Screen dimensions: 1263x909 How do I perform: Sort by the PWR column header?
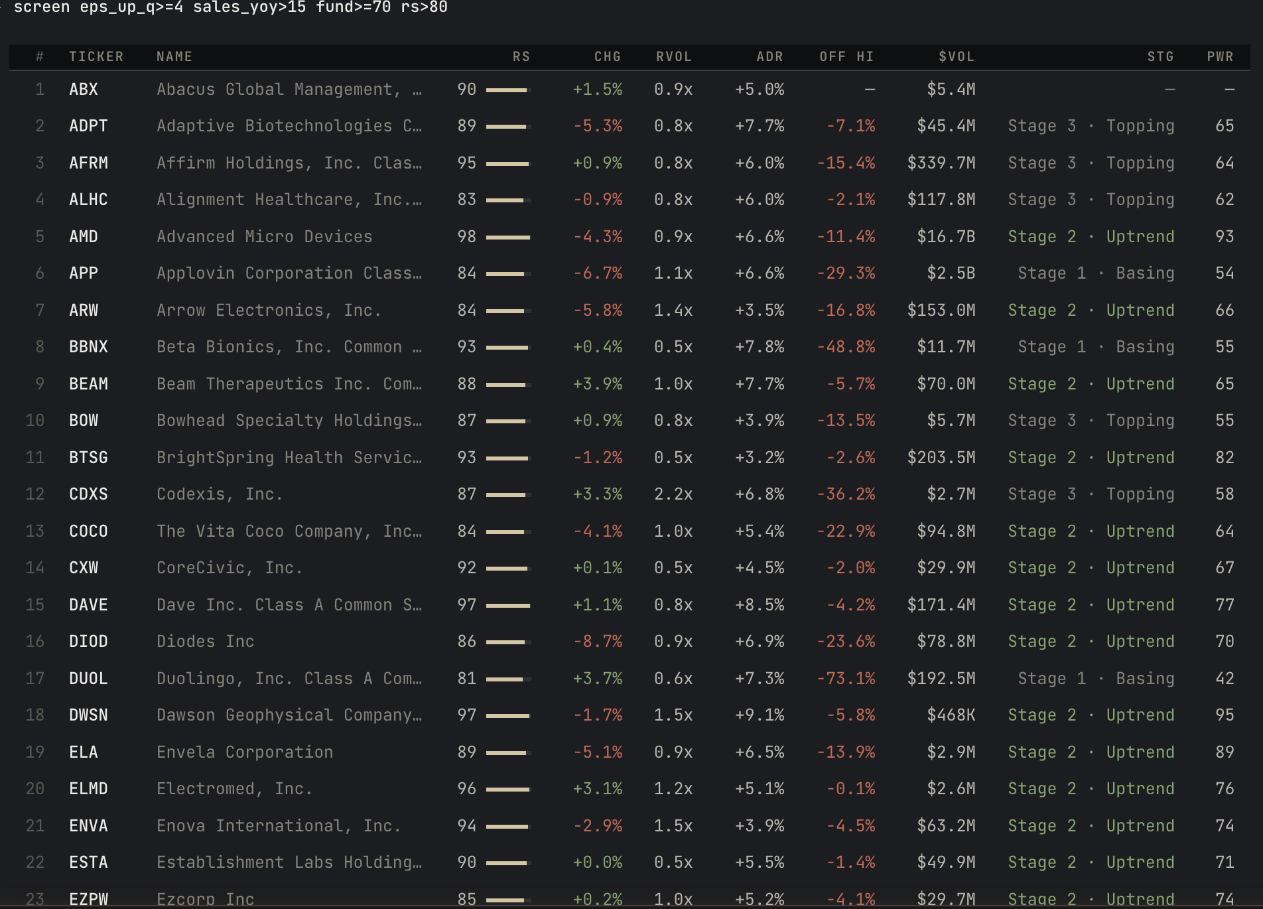coord(1221,57)
